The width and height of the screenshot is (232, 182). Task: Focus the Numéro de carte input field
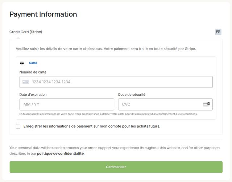[120, 82]
